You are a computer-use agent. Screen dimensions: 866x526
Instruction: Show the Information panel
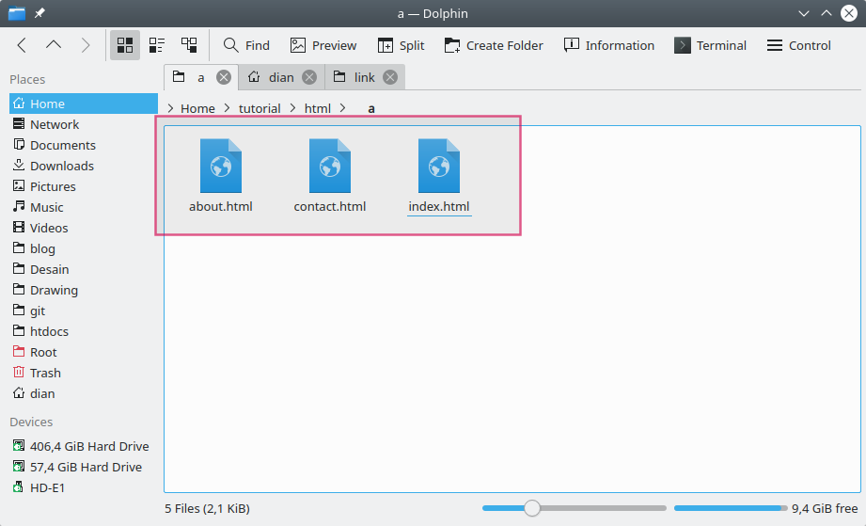pyautogui.click(x=608, y=45)
